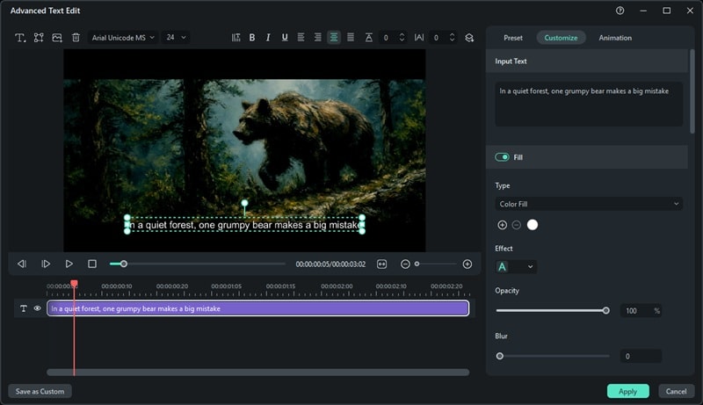Viewport: 703px width, 405px height.
Task: Toggle the Fill switch off
Action: (x=502, y=157)
